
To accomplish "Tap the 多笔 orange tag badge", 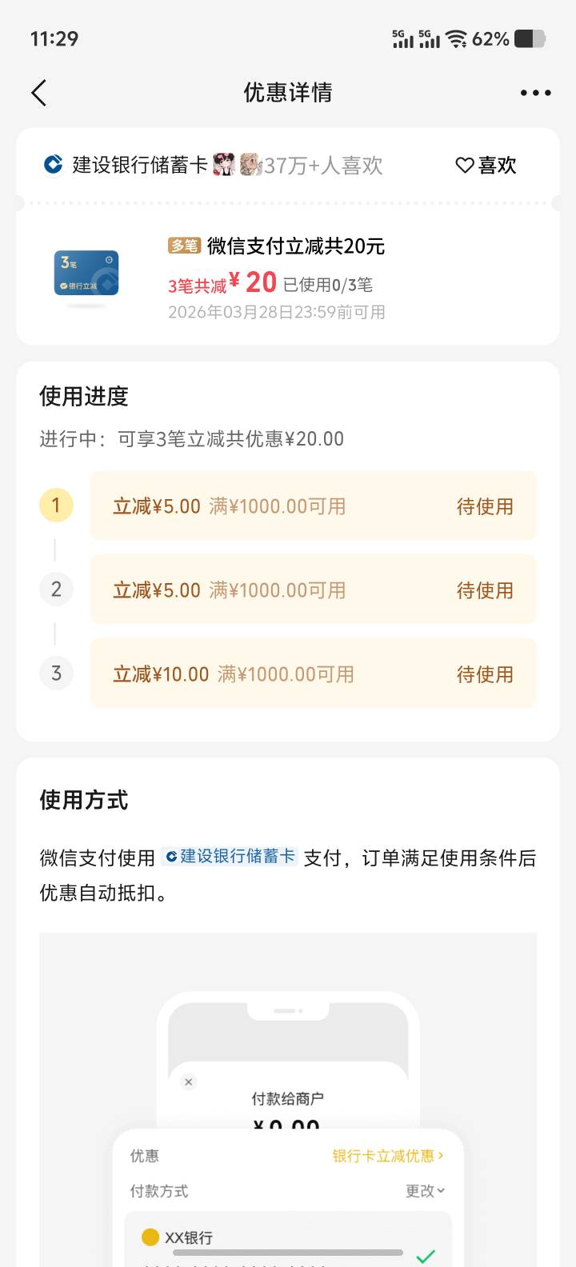I will point(184,246).
